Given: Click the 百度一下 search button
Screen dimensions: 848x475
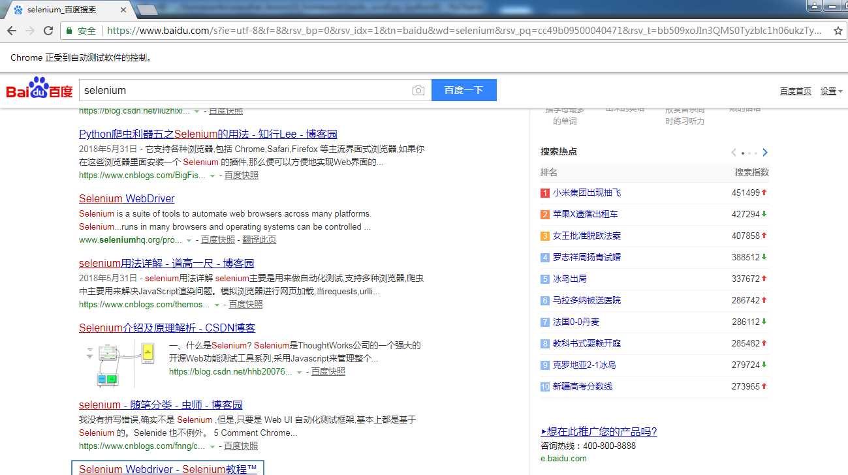Looking at the screenshot, I should (464, 90).
